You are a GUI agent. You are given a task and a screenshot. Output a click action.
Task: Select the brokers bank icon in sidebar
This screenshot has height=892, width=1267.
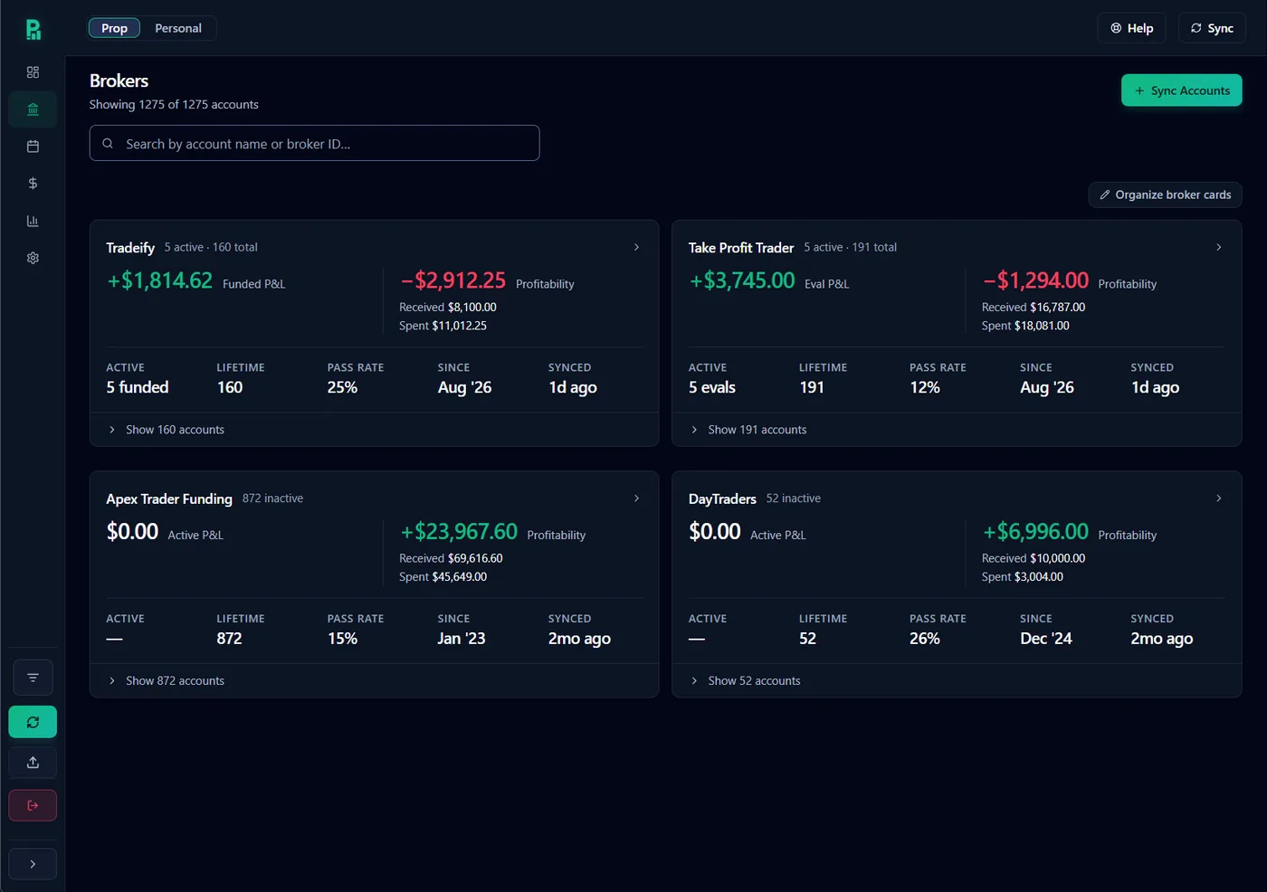[33, 109]
